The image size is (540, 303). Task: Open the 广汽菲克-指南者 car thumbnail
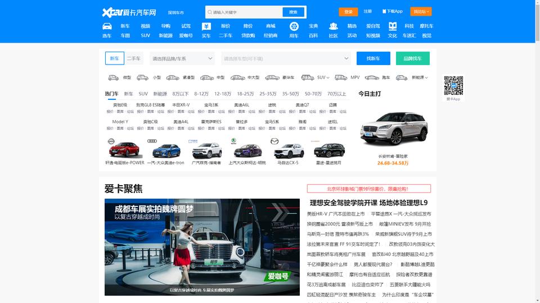(x=206, y=150)
